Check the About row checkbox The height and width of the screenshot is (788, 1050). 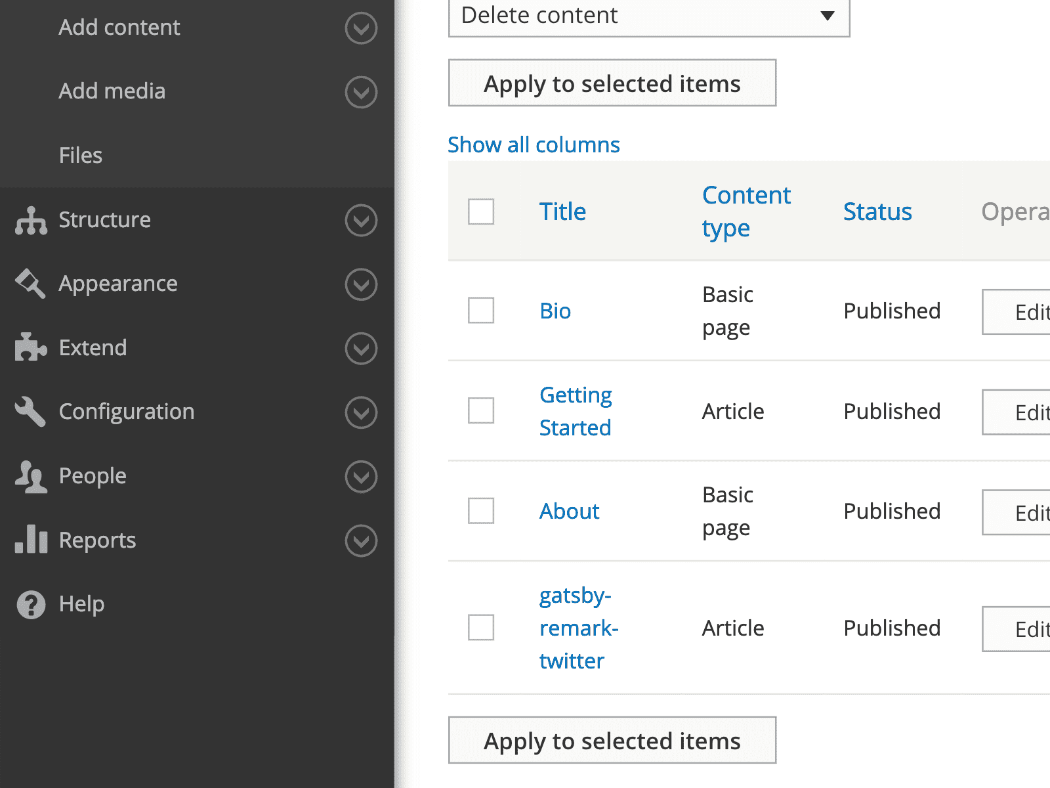(481, 510)
